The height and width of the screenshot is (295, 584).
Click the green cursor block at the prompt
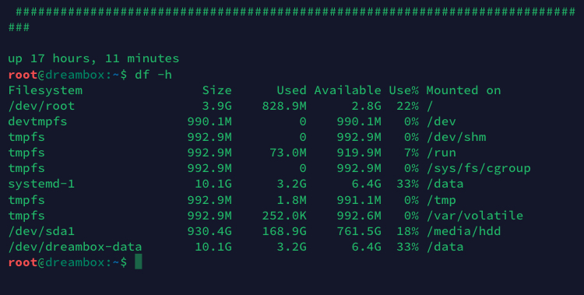coord(138,262)
